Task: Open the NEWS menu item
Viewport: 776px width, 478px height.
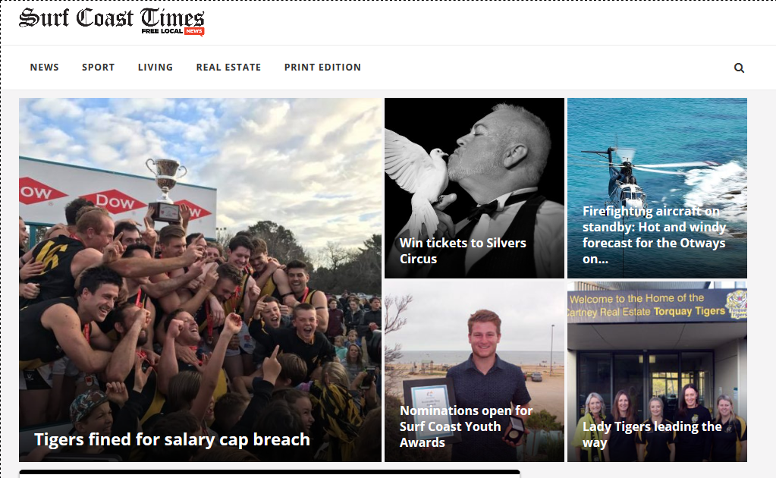Action: point(44,68)
